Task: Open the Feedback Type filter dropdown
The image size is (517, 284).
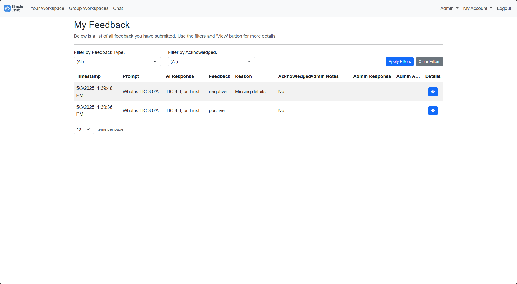Action: click(x=117, y=61)
